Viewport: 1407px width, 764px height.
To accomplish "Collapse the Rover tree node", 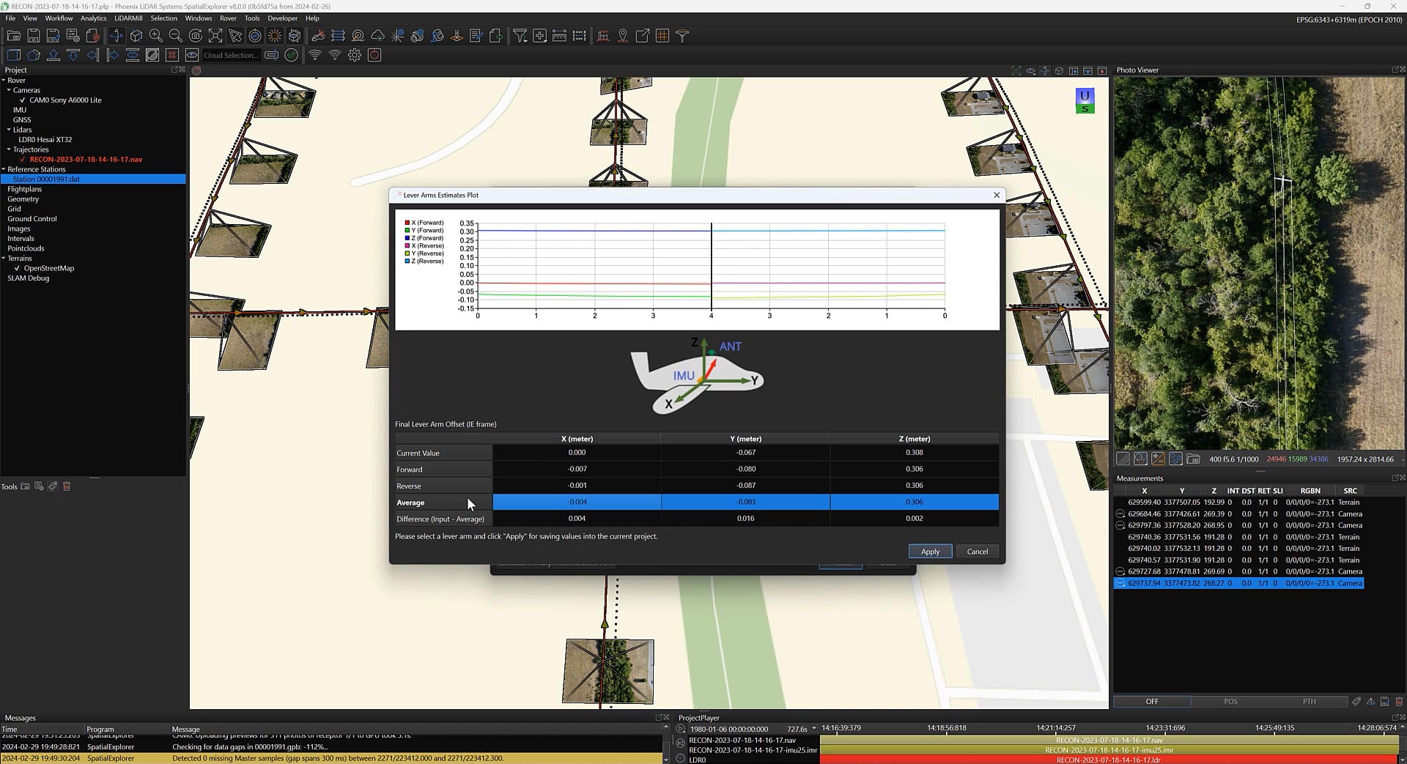I will coord(4,80).
